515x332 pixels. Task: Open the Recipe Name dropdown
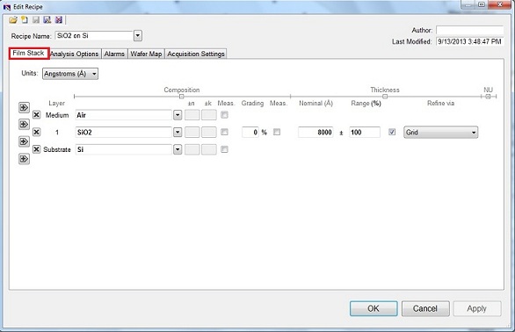tap(138, 35)
